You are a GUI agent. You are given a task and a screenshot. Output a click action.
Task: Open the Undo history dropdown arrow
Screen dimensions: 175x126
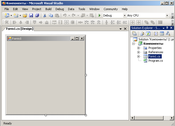69,15
